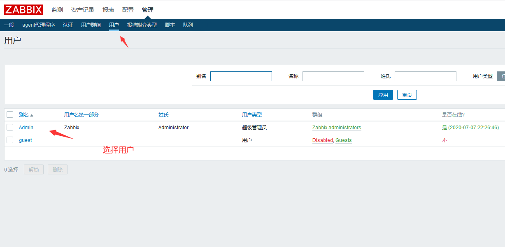
Task: Open Zabbix administrators group link
Action: point(337,128)
